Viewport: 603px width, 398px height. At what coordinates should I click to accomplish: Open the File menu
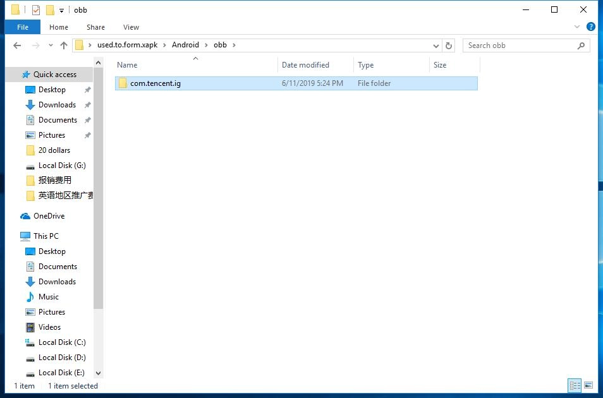tap(23, 27)
